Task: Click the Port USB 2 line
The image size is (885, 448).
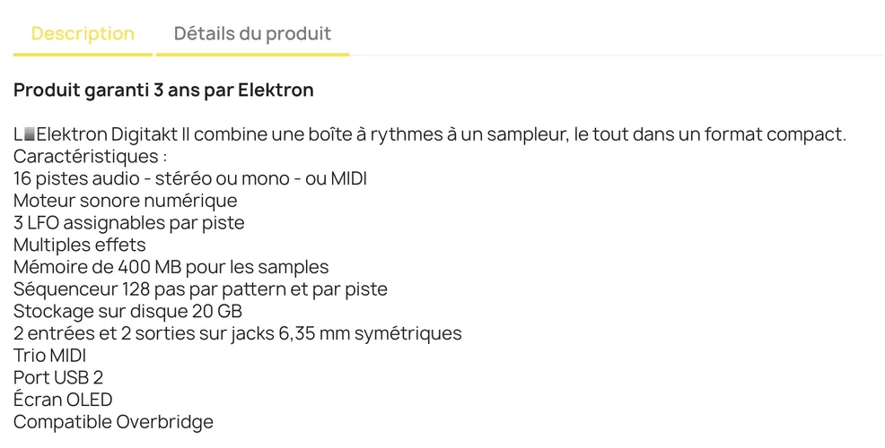Action: tap(58, 377)
